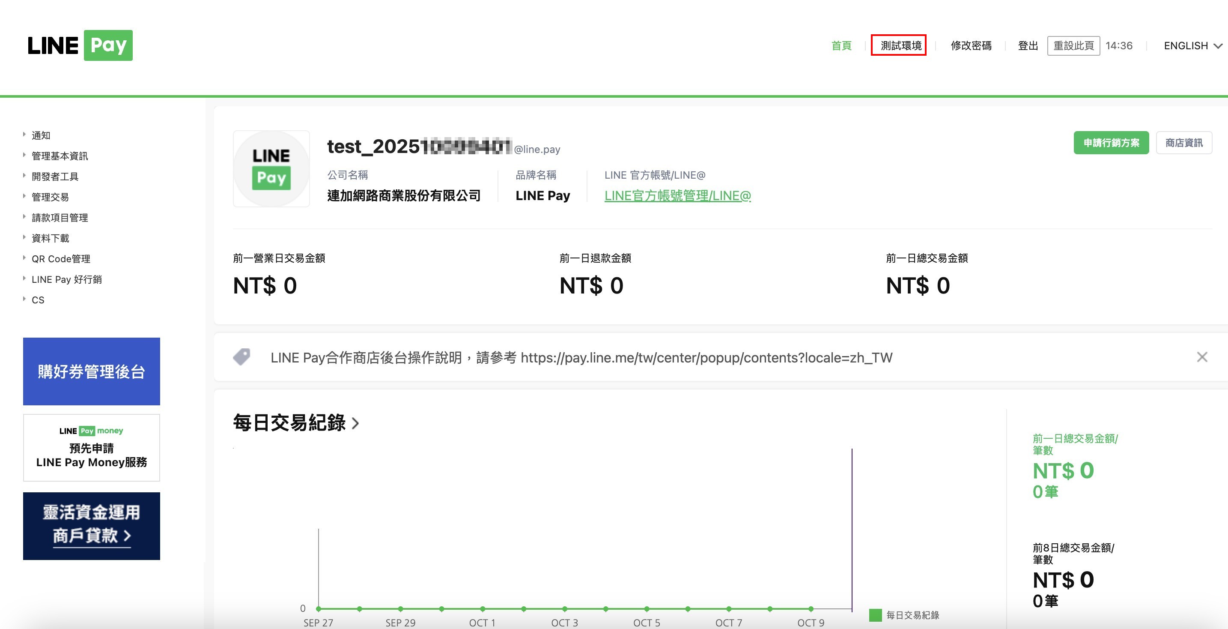Click the green 每日交易紀錄 legend square
Screen dimensions: 1228x629
[875, 615]
